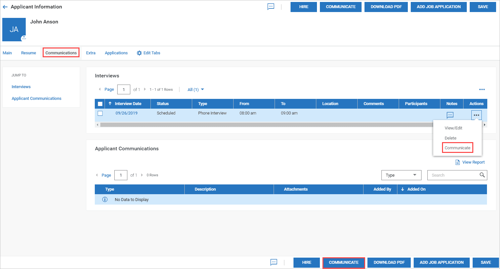Screen dimensions: 500x269
Task: Jump to Interviews in the sidebar
Action: pos(21,87)
